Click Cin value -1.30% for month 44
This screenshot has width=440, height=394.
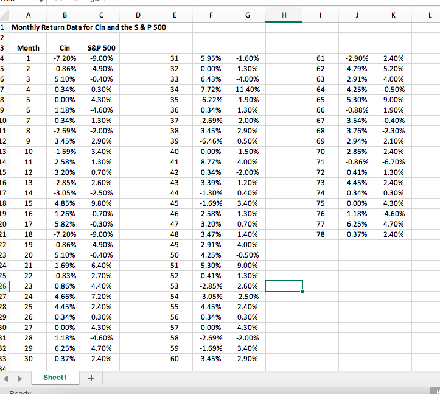point(211,193)
